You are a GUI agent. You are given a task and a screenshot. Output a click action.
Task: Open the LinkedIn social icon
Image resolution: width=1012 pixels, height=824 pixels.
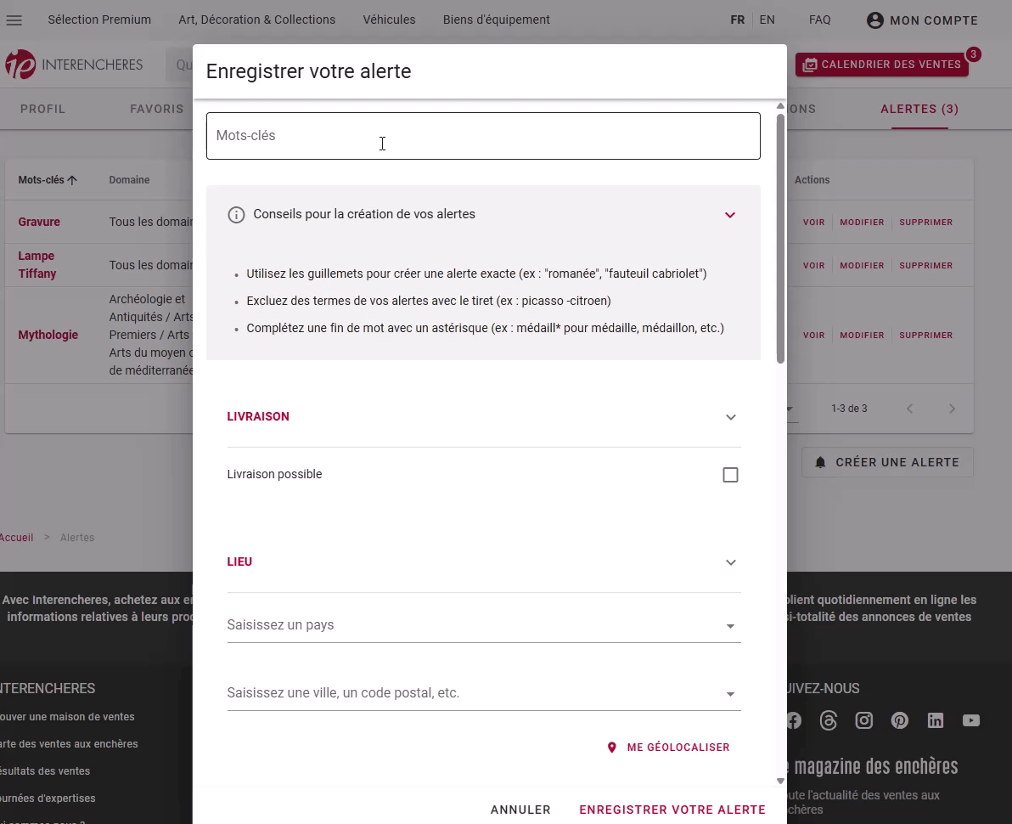click(x=936, y=720)
